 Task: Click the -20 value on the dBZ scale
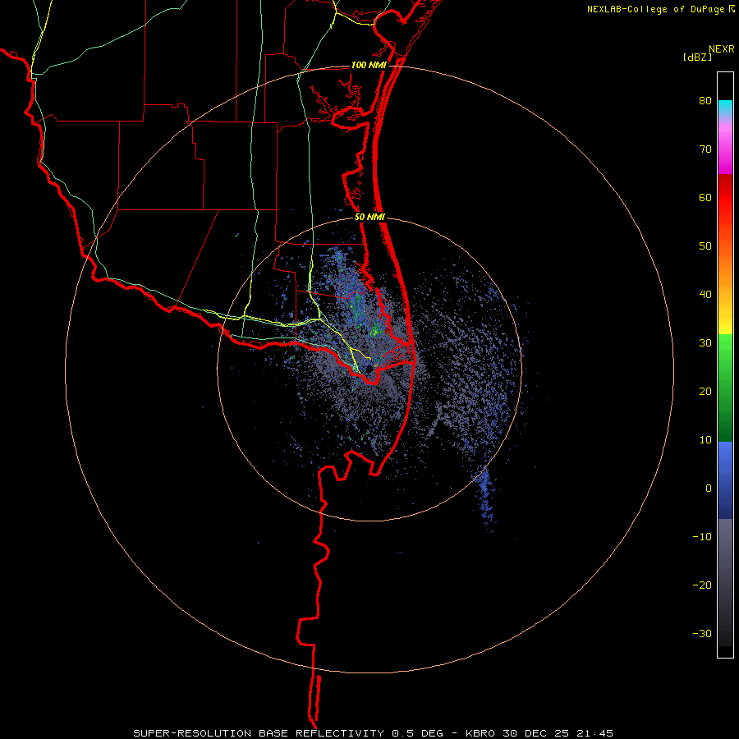click(702, 585)
